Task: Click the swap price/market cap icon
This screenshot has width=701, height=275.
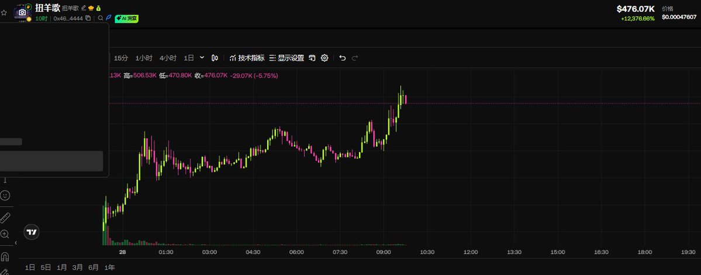Action: pos(312,58)
